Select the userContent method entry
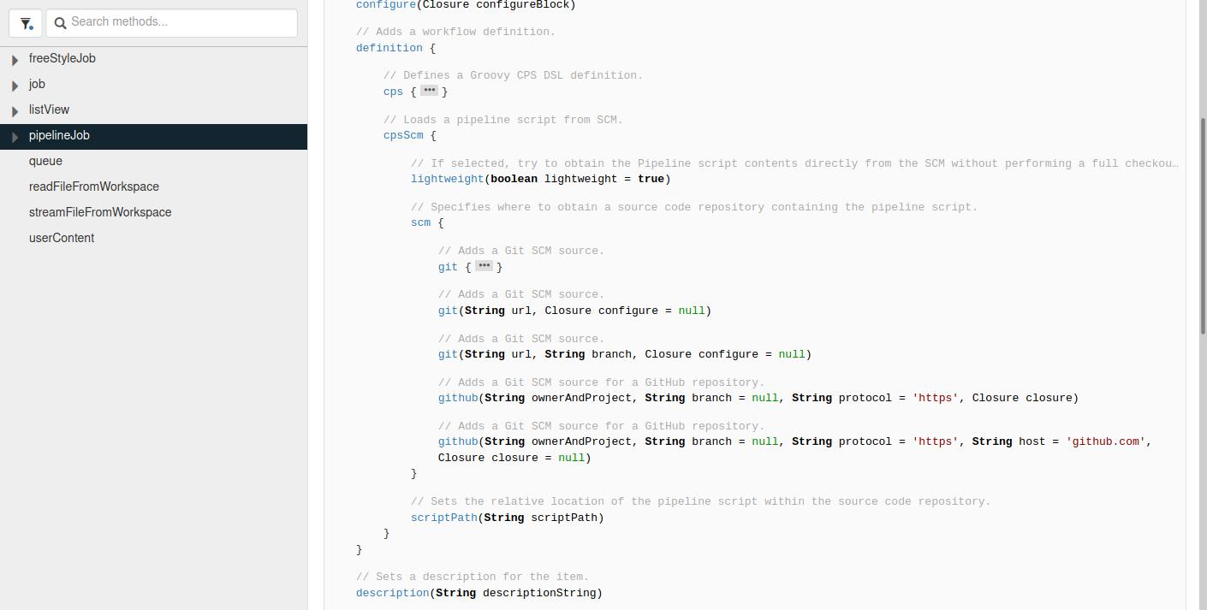Screen dimensions: 1207x610 coord(62,238)
